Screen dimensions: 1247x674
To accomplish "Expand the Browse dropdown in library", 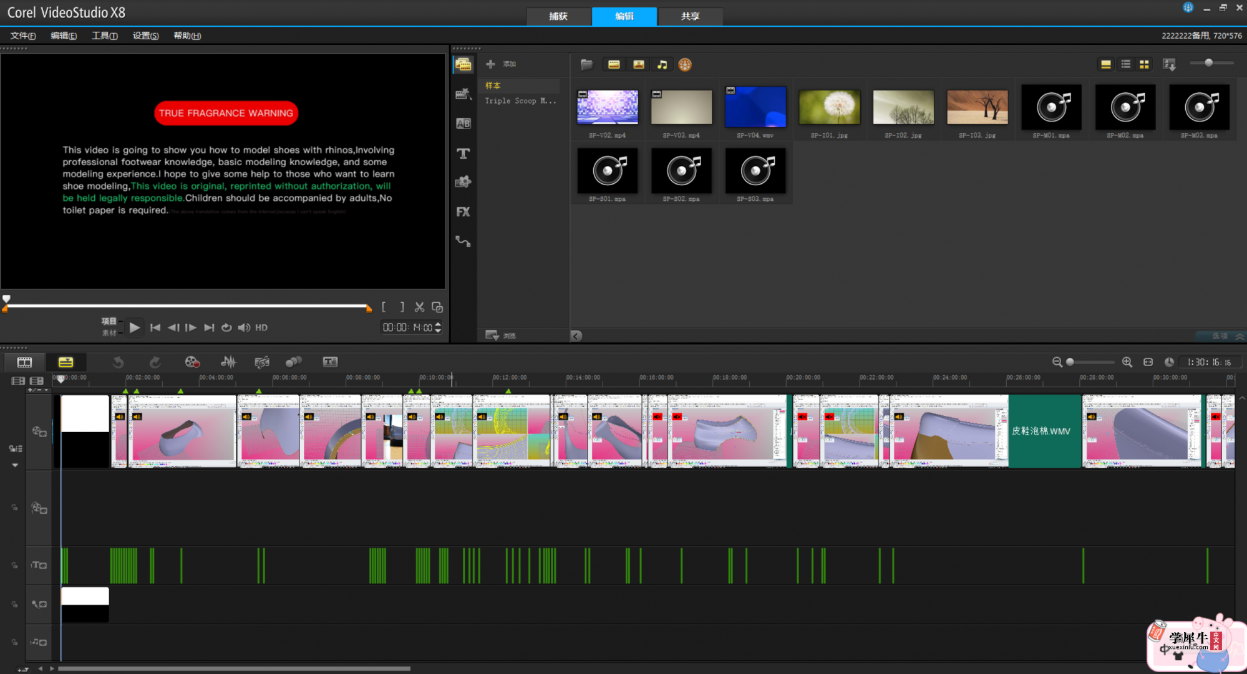I will [492, 335].
